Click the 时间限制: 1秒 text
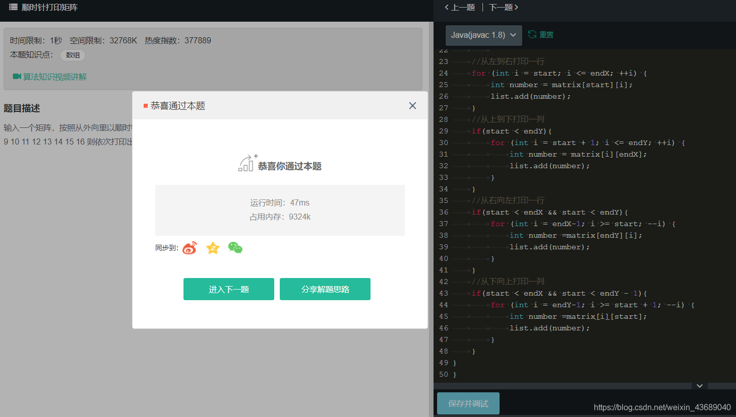This screenshot has width=736, height=417. coord(36,40)
